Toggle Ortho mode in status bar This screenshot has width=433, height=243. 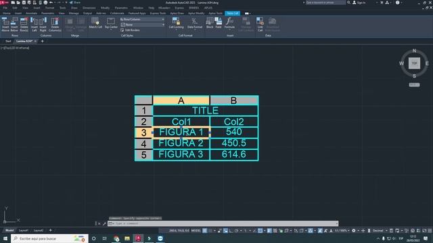[x=231, y=231]
